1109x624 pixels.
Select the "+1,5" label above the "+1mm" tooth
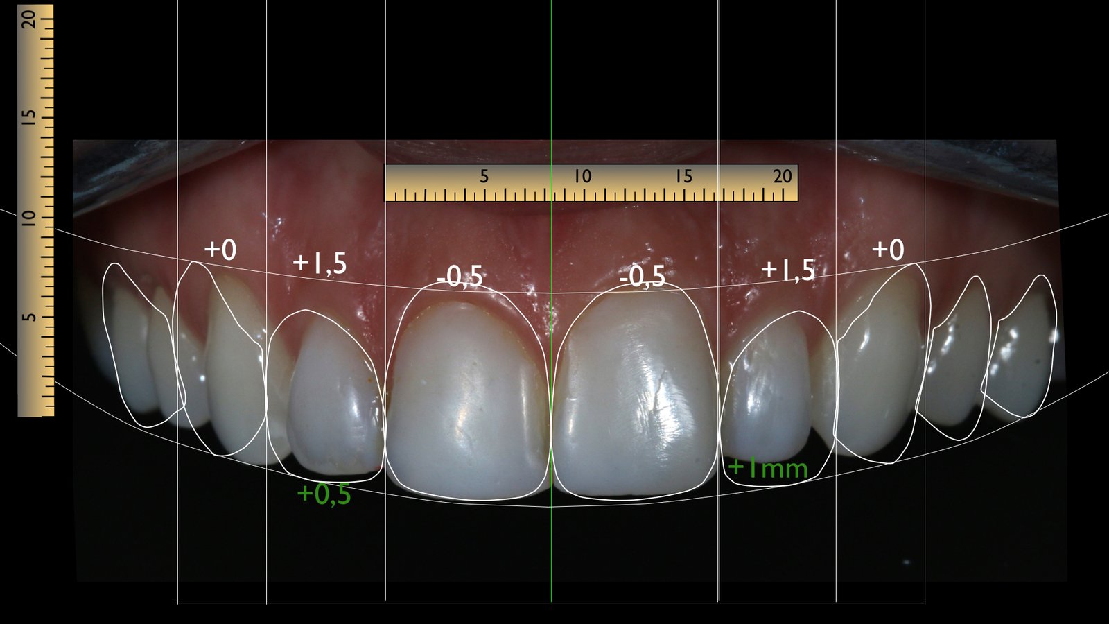[788, 270]
